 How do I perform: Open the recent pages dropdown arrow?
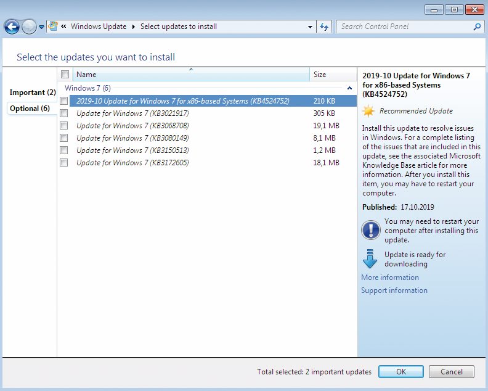(41, 27)
